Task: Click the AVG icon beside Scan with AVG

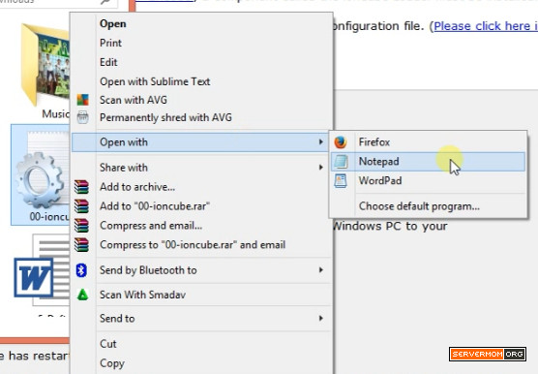Action: (82, 100)
